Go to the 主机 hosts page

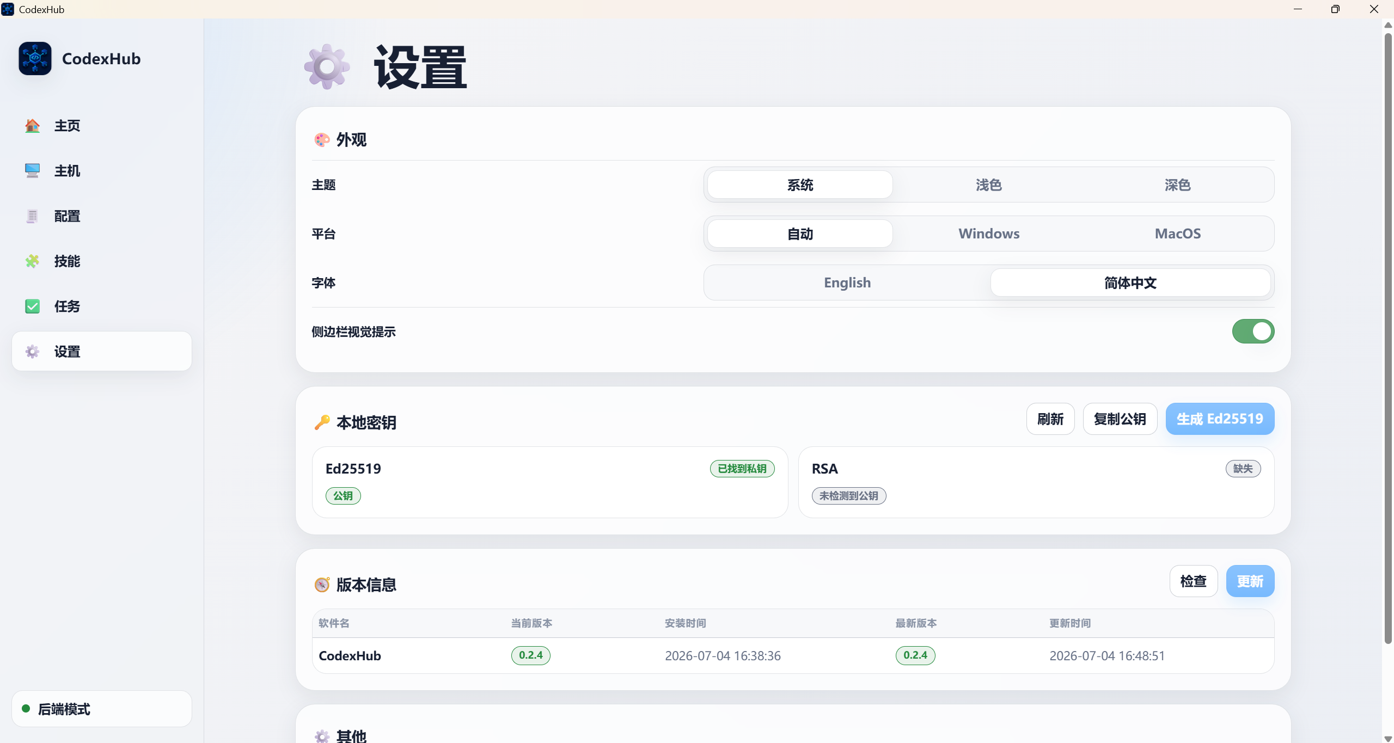[x=102, y=171]
